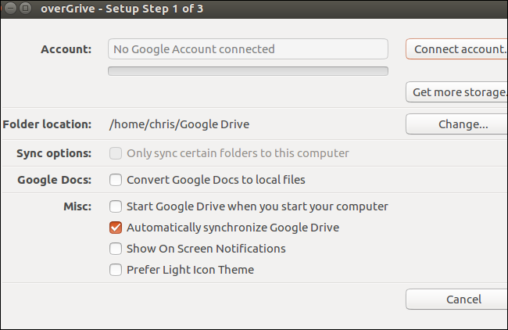Click the No Google Account connected field

(x=248, y=49)
